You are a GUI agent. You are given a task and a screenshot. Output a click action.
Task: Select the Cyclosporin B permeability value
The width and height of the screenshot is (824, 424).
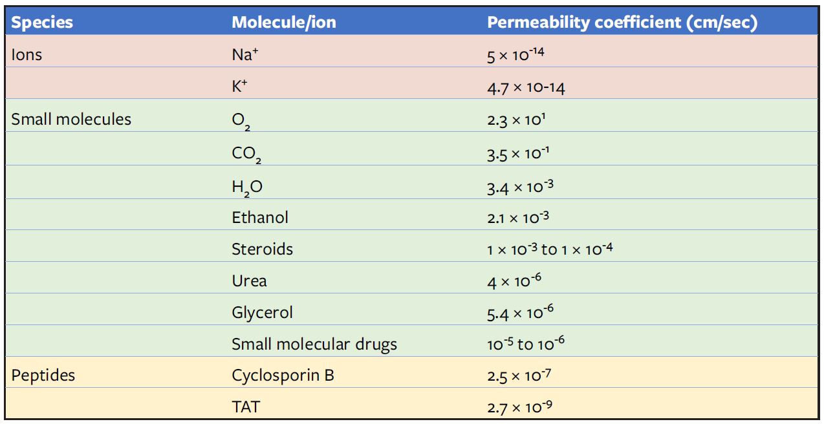point(519,375)
